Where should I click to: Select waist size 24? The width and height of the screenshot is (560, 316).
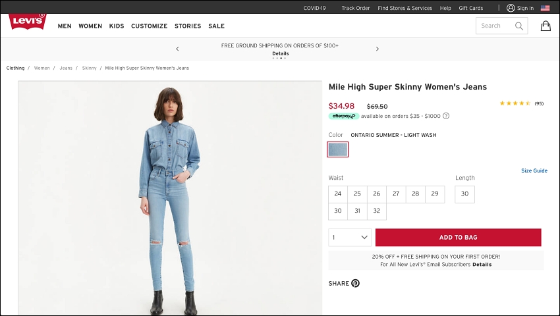point(338,194)
